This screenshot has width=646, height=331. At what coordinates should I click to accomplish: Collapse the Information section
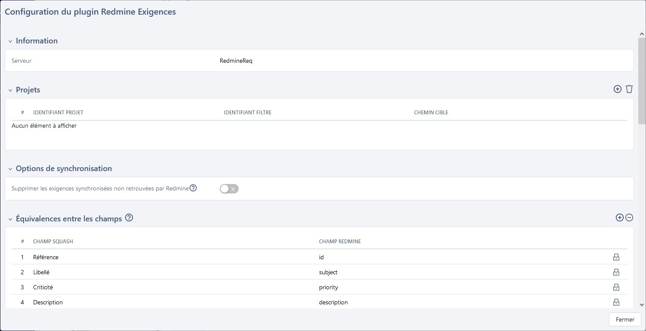pyautogui.click(x=10, y=40)
